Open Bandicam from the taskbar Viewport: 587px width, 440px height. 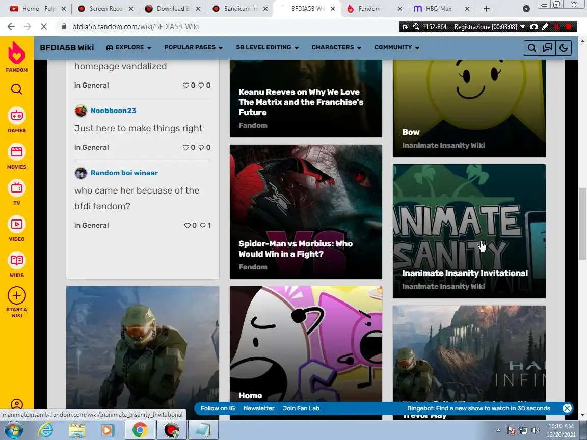pos(171,430)
